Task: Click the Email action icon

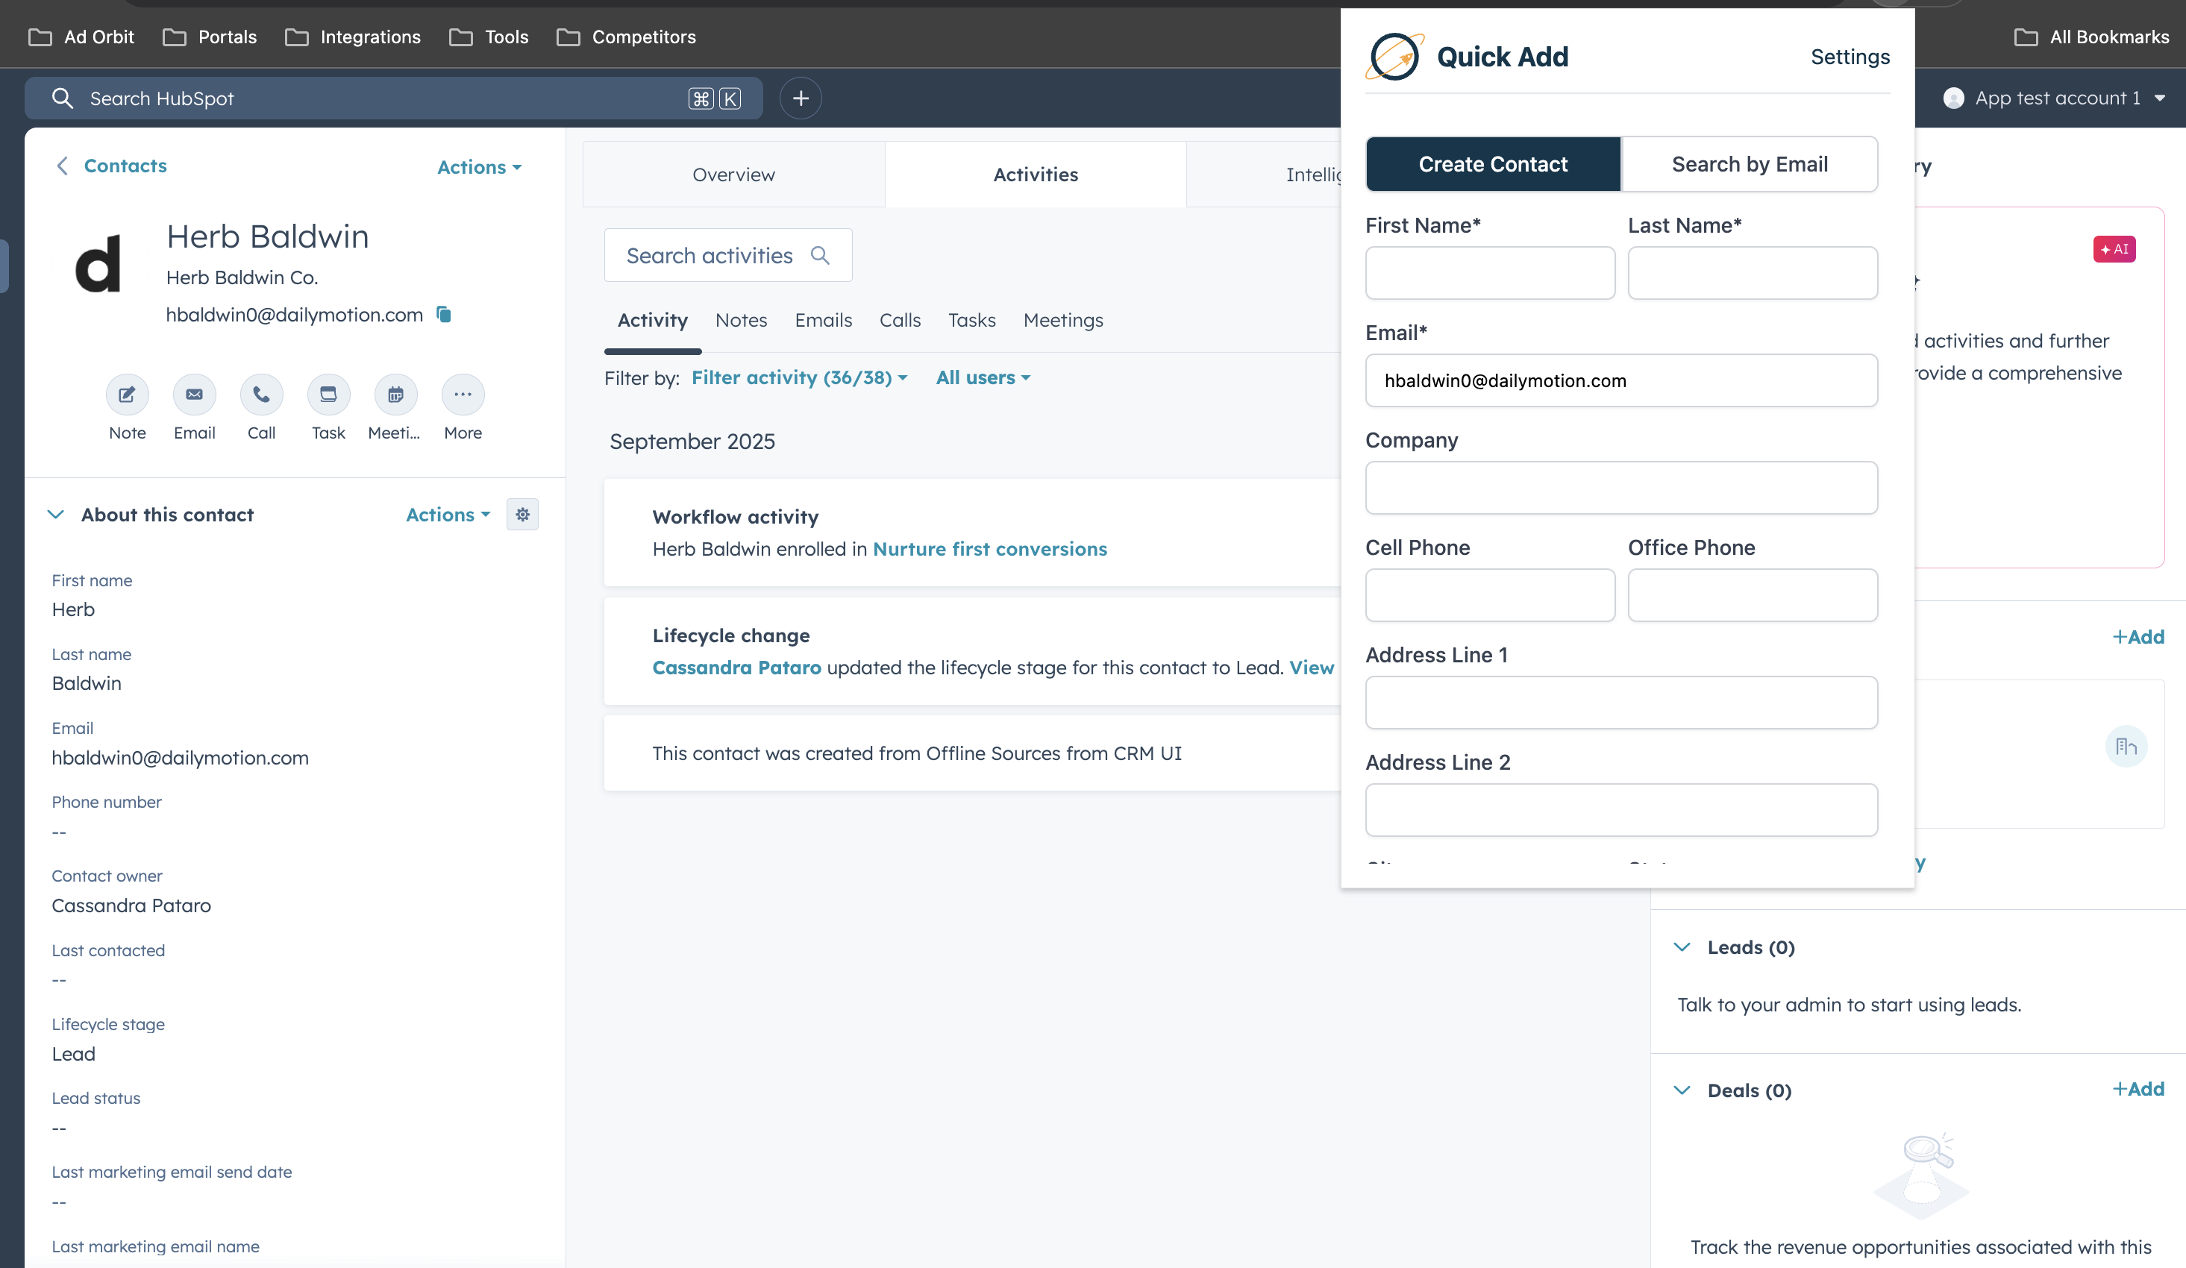Action: tap(194, 395)
